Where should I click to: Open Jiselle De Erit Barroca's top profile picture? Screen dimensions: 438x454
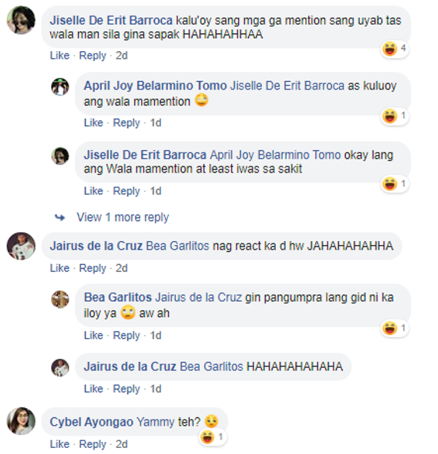(21, 20)
